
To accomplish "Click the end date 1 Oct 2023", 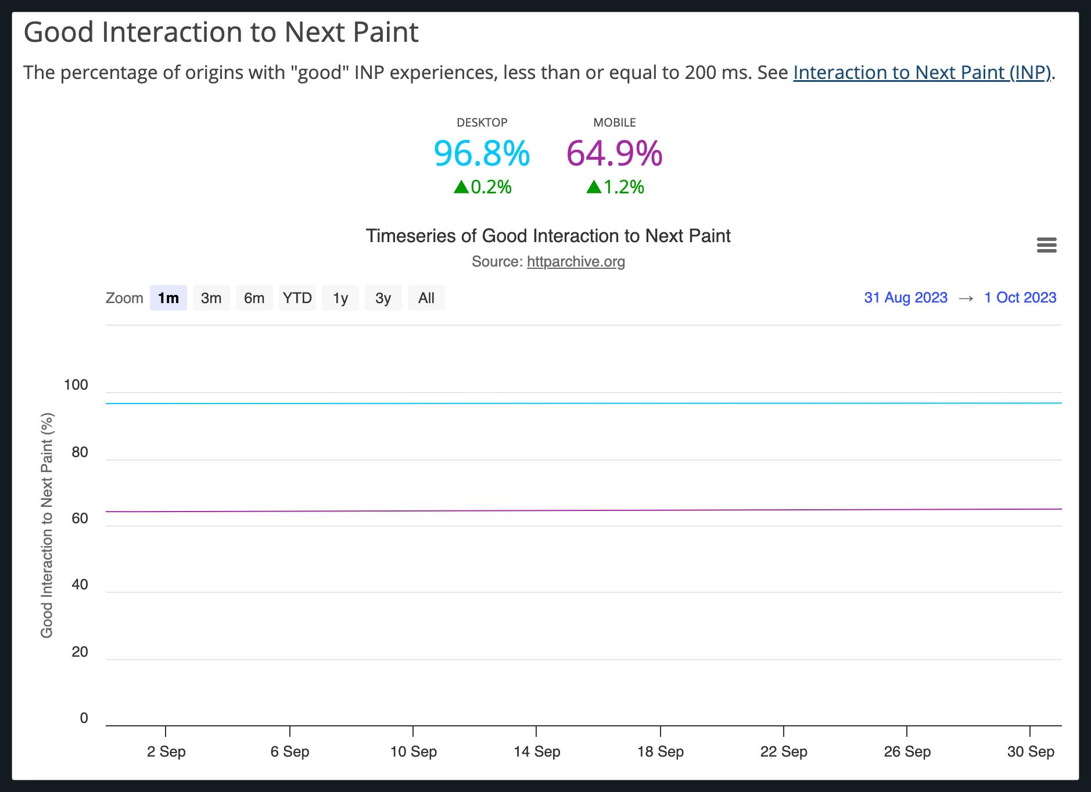I will (x=1020, y=297).
